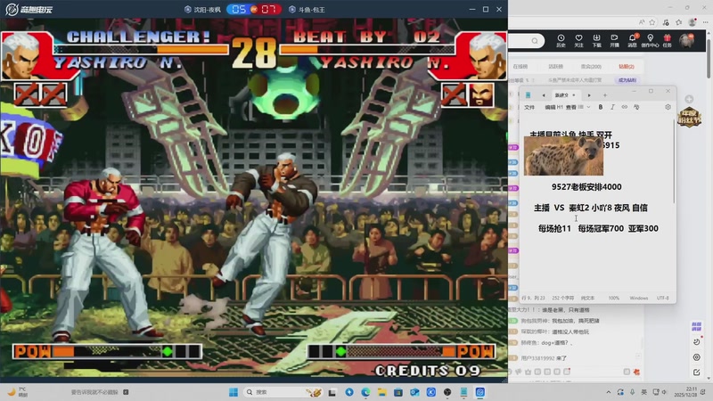Open Outlook from the taskbar

(x=414, y=392)
